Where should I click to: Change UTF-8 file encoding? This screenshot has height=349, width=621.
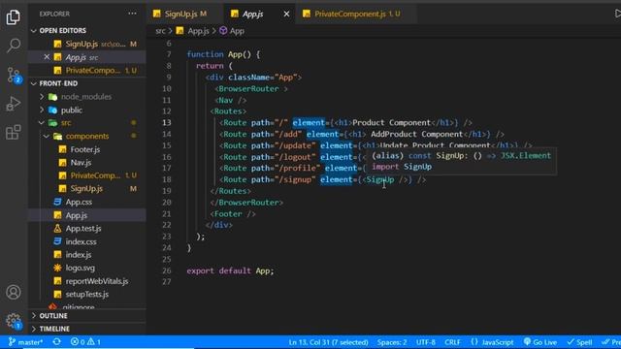426,342
